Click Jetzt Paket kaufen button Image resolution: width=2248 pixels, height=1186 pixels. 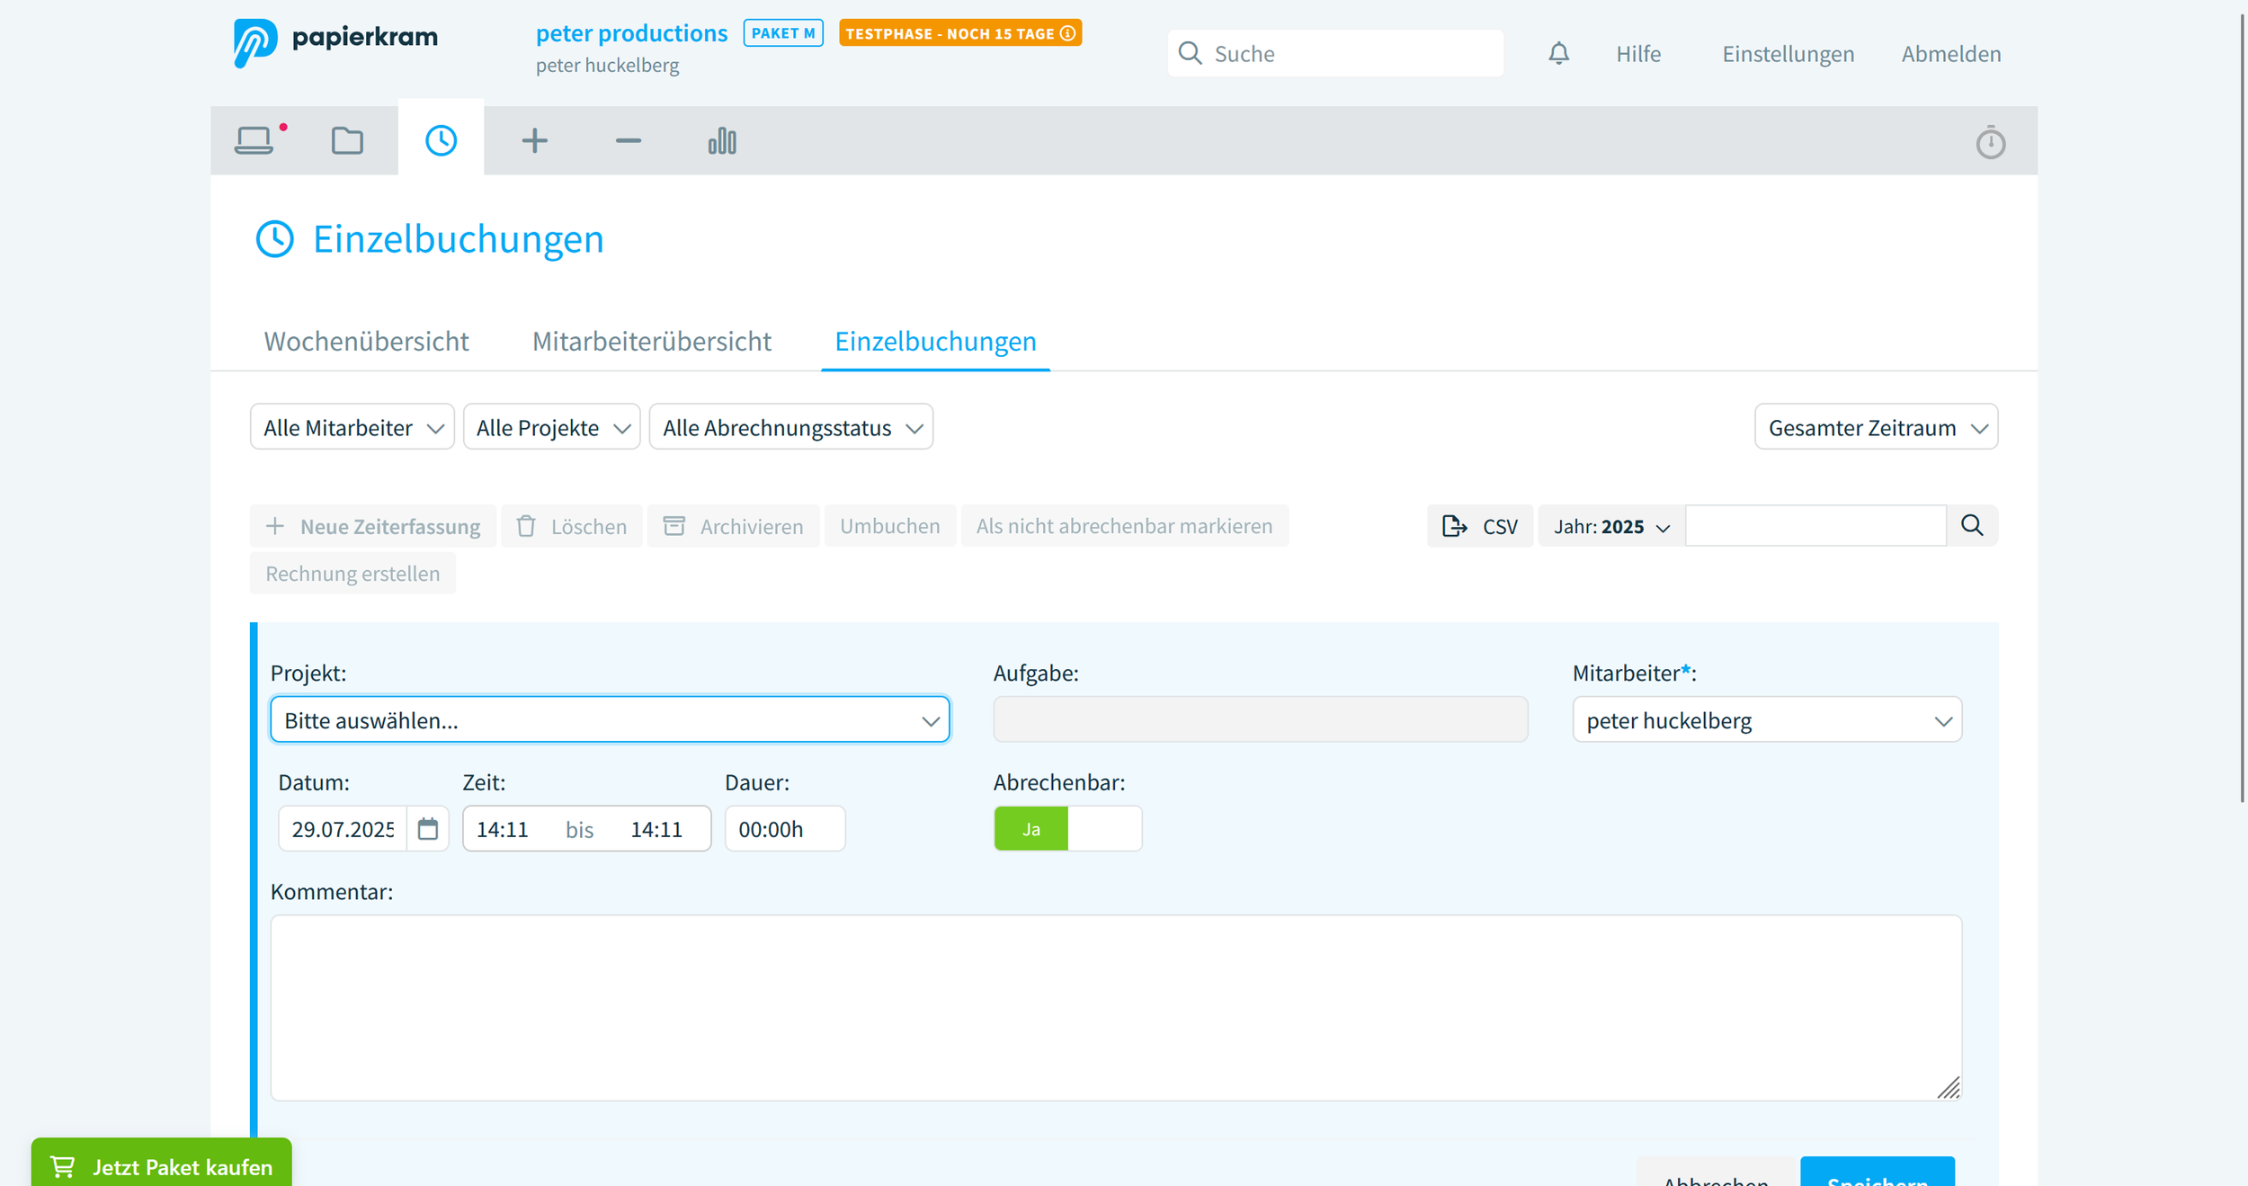click(x=162, y=1166)
